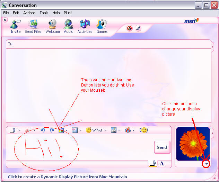The height and width of the screenshot is (182, 219).
Task: Click the Send button
Action: click(x=162, y=147)
